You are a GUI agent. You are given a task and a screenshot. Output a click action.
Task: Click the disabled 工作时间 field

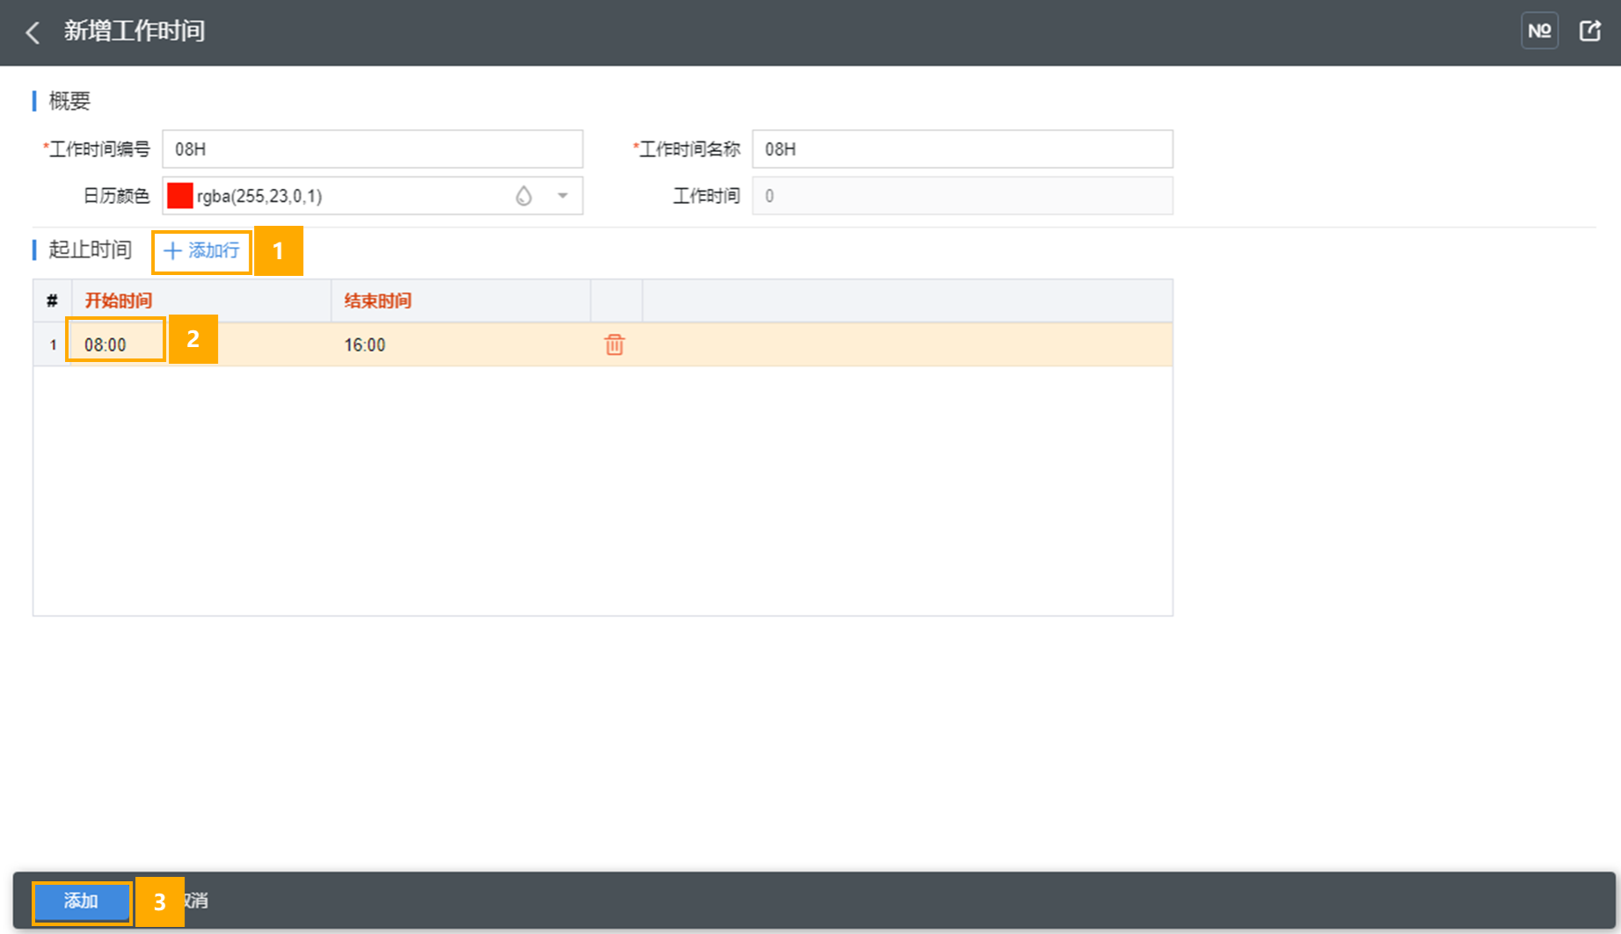pyautogui.click(x=962, y=196)
